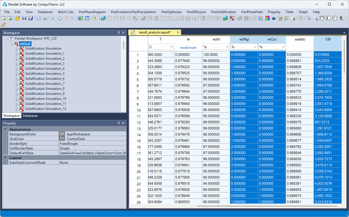Collapse the Appearance property group
This screenshot has width=349, height=217.
pos(5,129)
